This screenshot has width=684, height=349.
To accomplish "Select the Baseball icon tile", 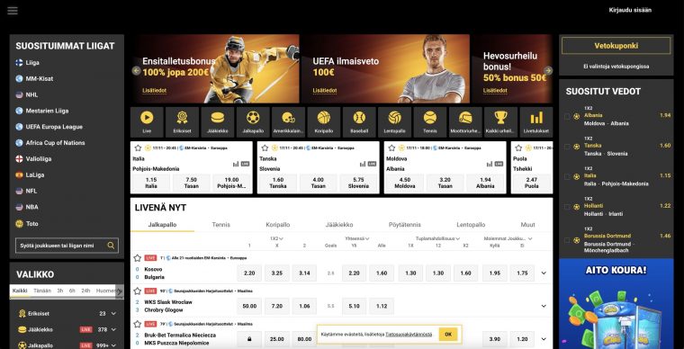I will 359,122.
